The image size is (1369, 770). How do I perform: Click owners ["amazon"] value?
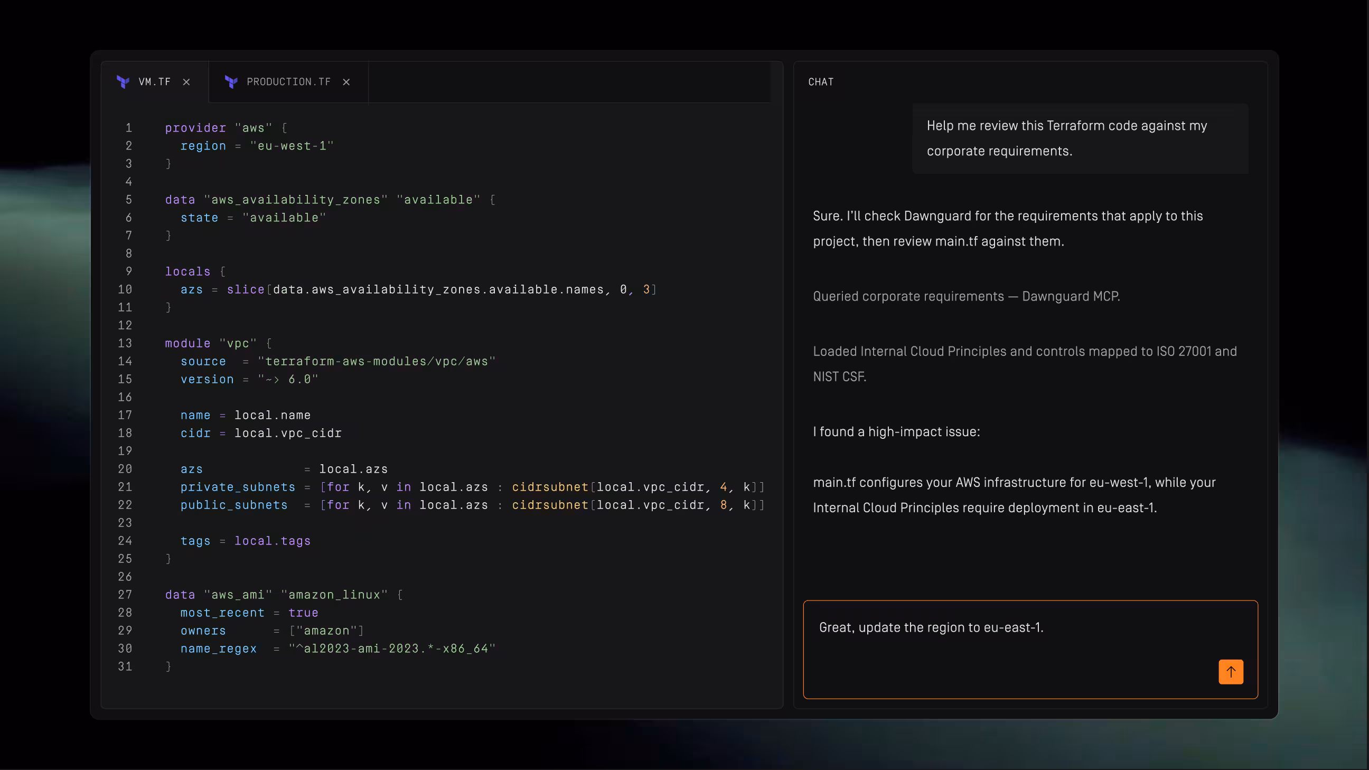[327, 631]
